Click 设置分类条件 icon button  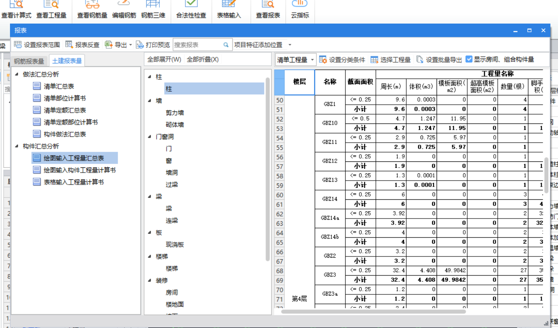(x=323, y=60)
